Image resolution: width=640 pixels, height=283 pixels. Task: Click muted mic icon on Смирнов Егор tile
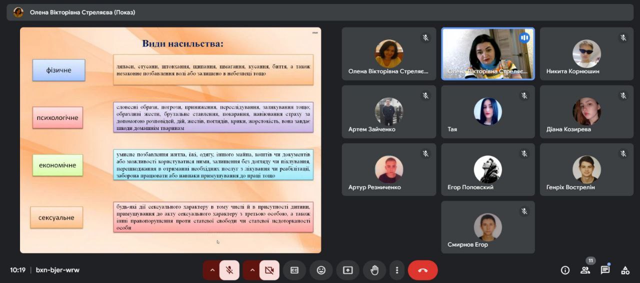click(x=524, y=211)
